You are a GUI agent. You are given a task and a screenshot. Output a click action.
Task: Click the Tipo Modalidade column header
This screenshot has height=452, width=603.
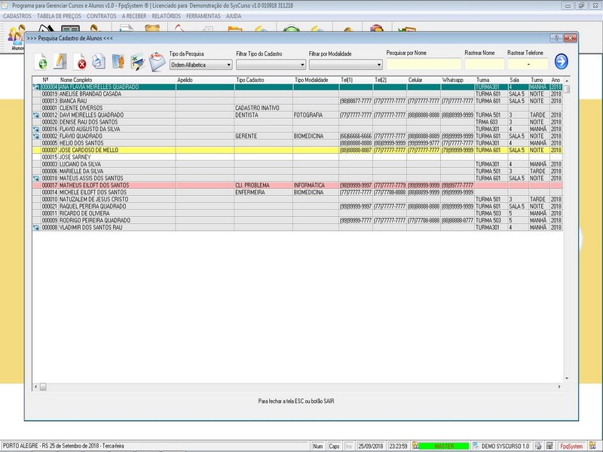click(311, 80)
